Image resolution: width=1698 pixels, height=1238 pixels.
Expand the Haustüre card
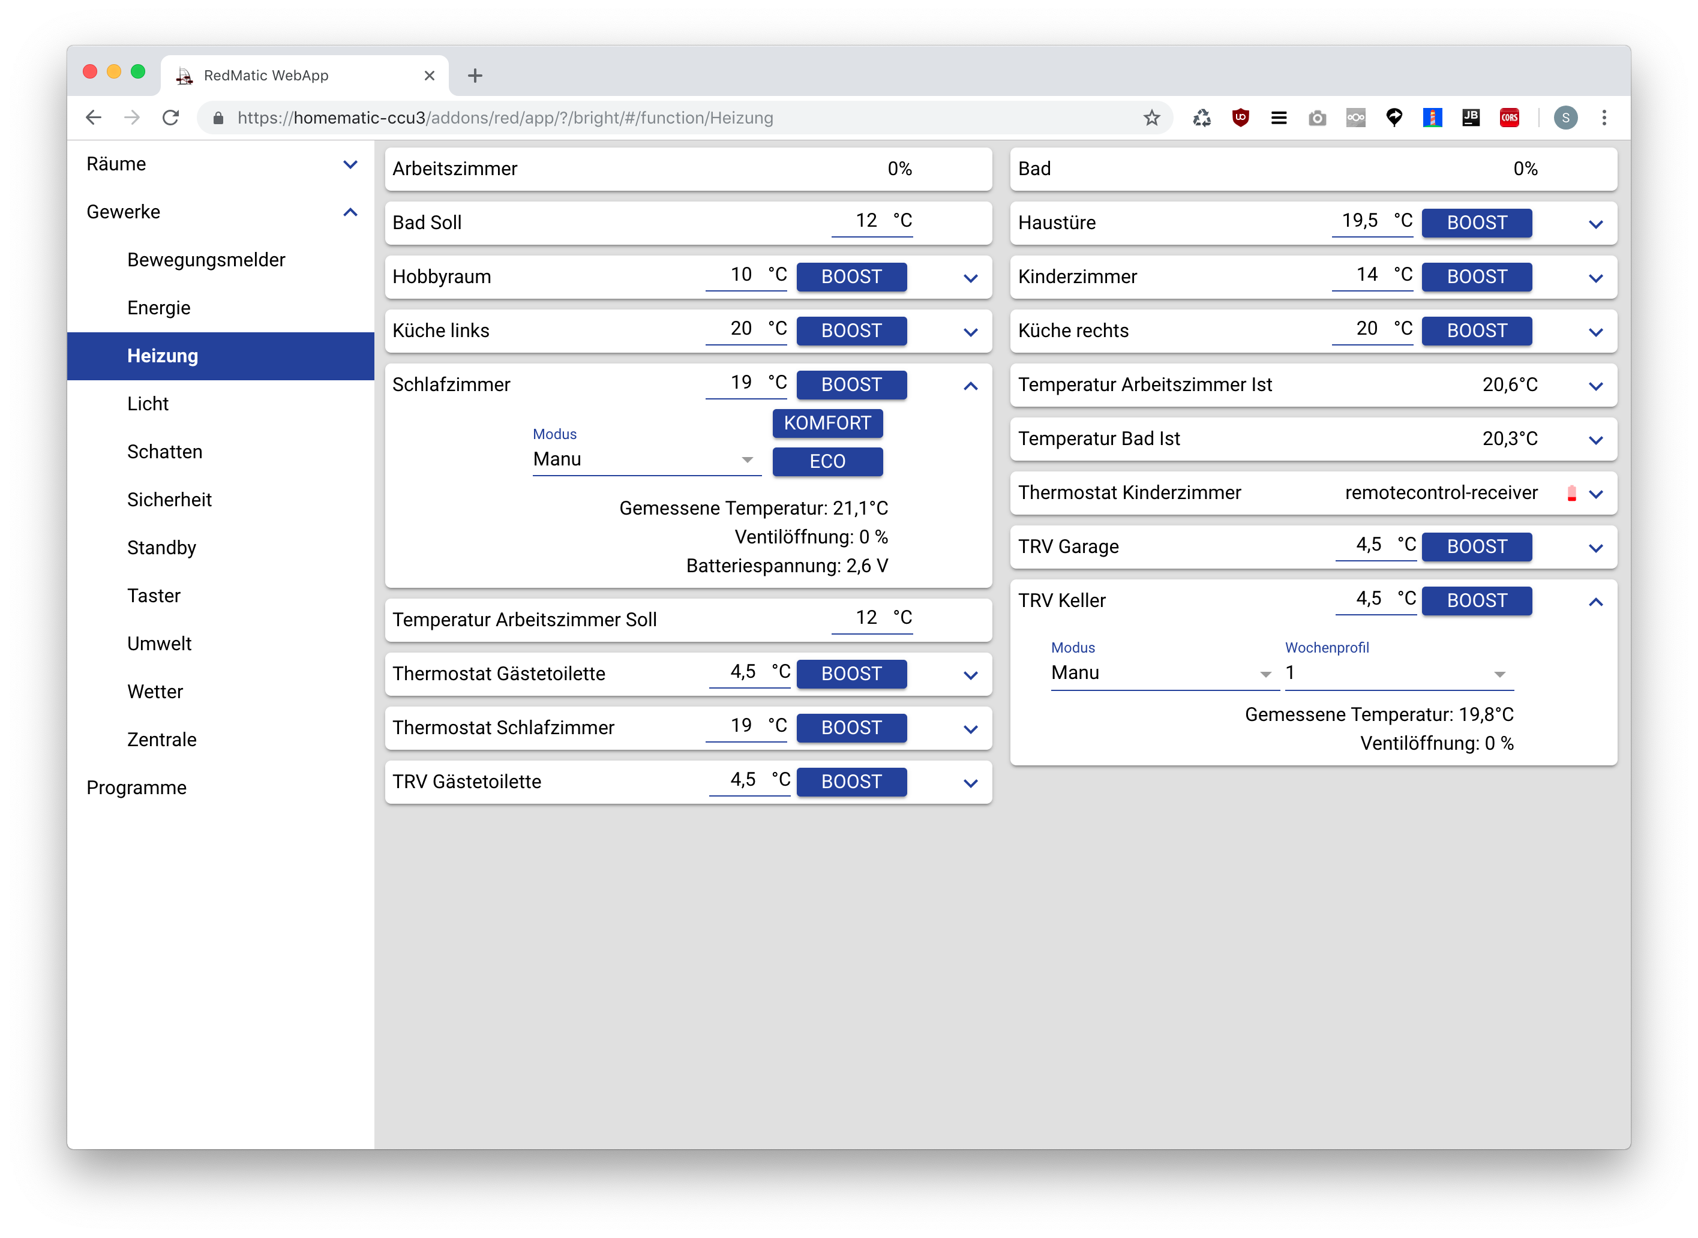[x=1596, y=224]
